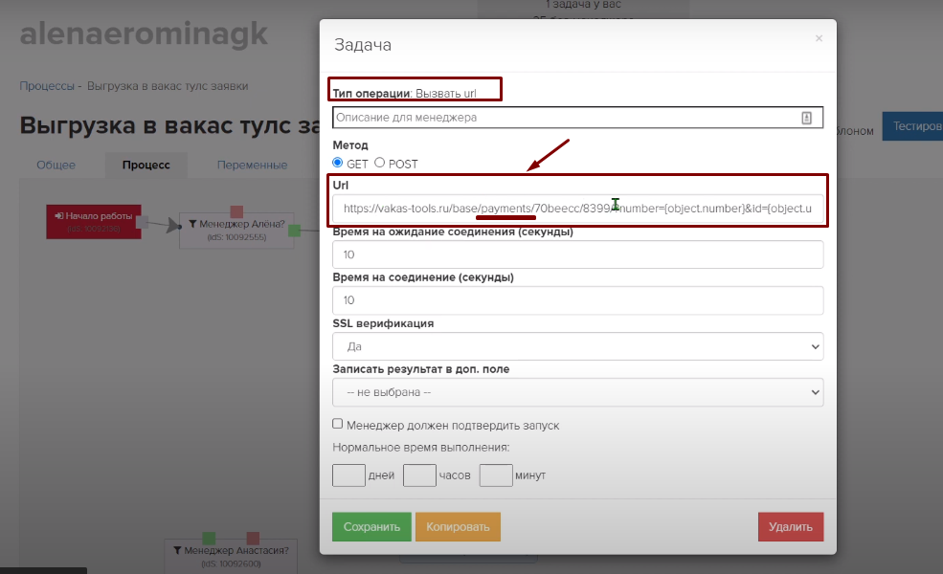Open the Переменные tab
Viewport: 943px width, 574px height.
point(252,165)
